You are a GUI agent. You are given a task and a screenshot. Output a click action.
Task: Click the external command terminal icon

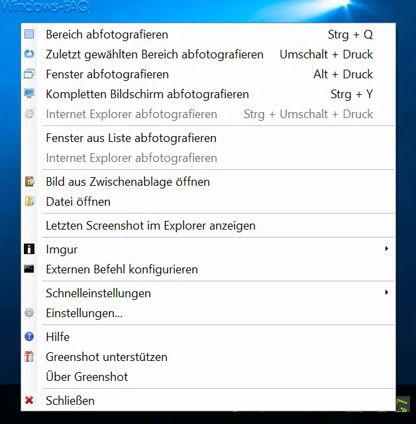point(29,269)
